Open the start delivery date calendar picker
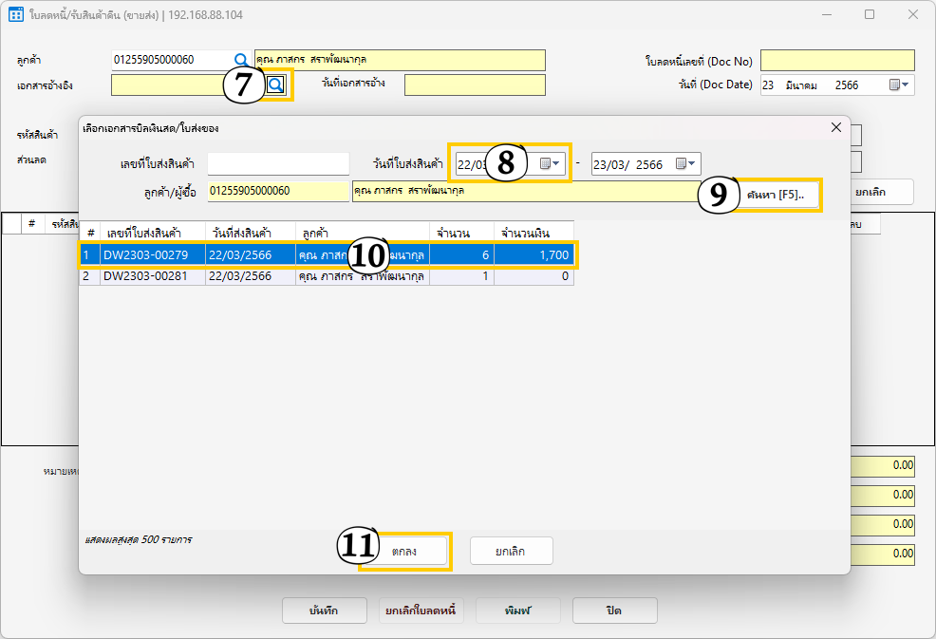The width and height of the screenshot is (936, 639). point(551,164)
